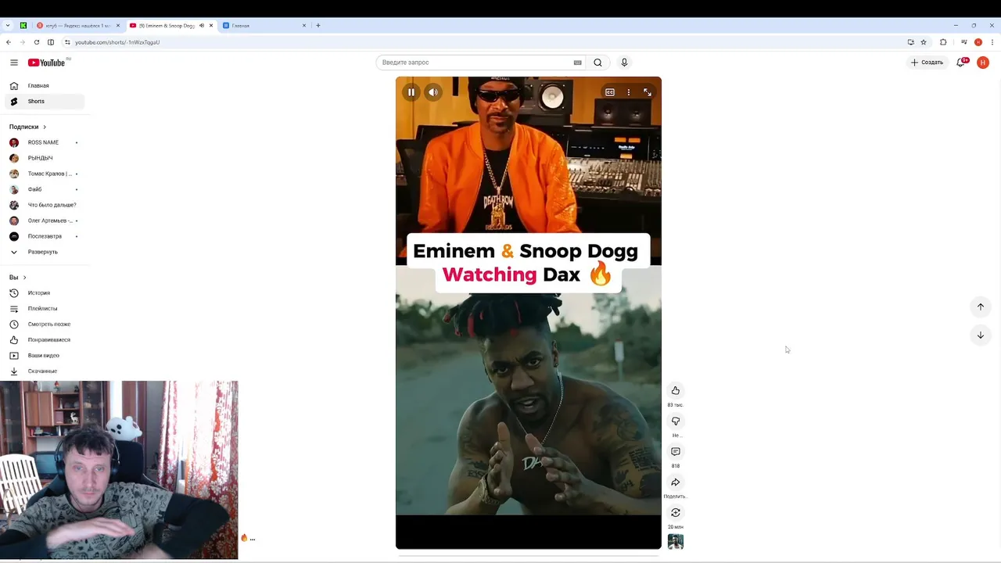Image resolution: width=1001 pixels, height=563 pixels.
Task: Open the sound thumbnail beneath the remix button
Action: pos(676,541)
